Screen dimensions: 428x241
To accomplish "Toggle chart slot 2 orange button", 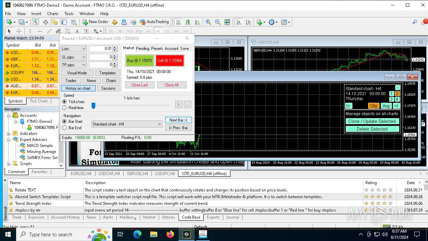I will coord(397,94).
